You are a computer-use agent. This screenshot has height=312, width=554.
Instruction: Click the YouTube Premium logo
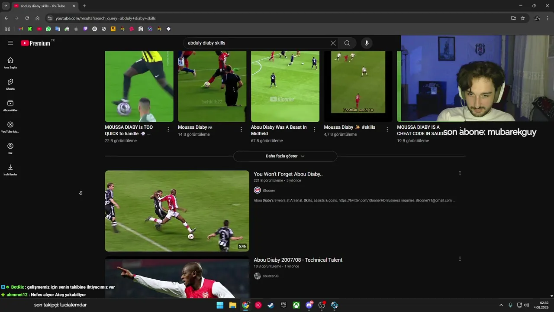[x=35, y=43]
